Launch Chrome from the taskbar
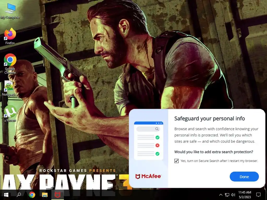267x200 pixels. point(32,195)
